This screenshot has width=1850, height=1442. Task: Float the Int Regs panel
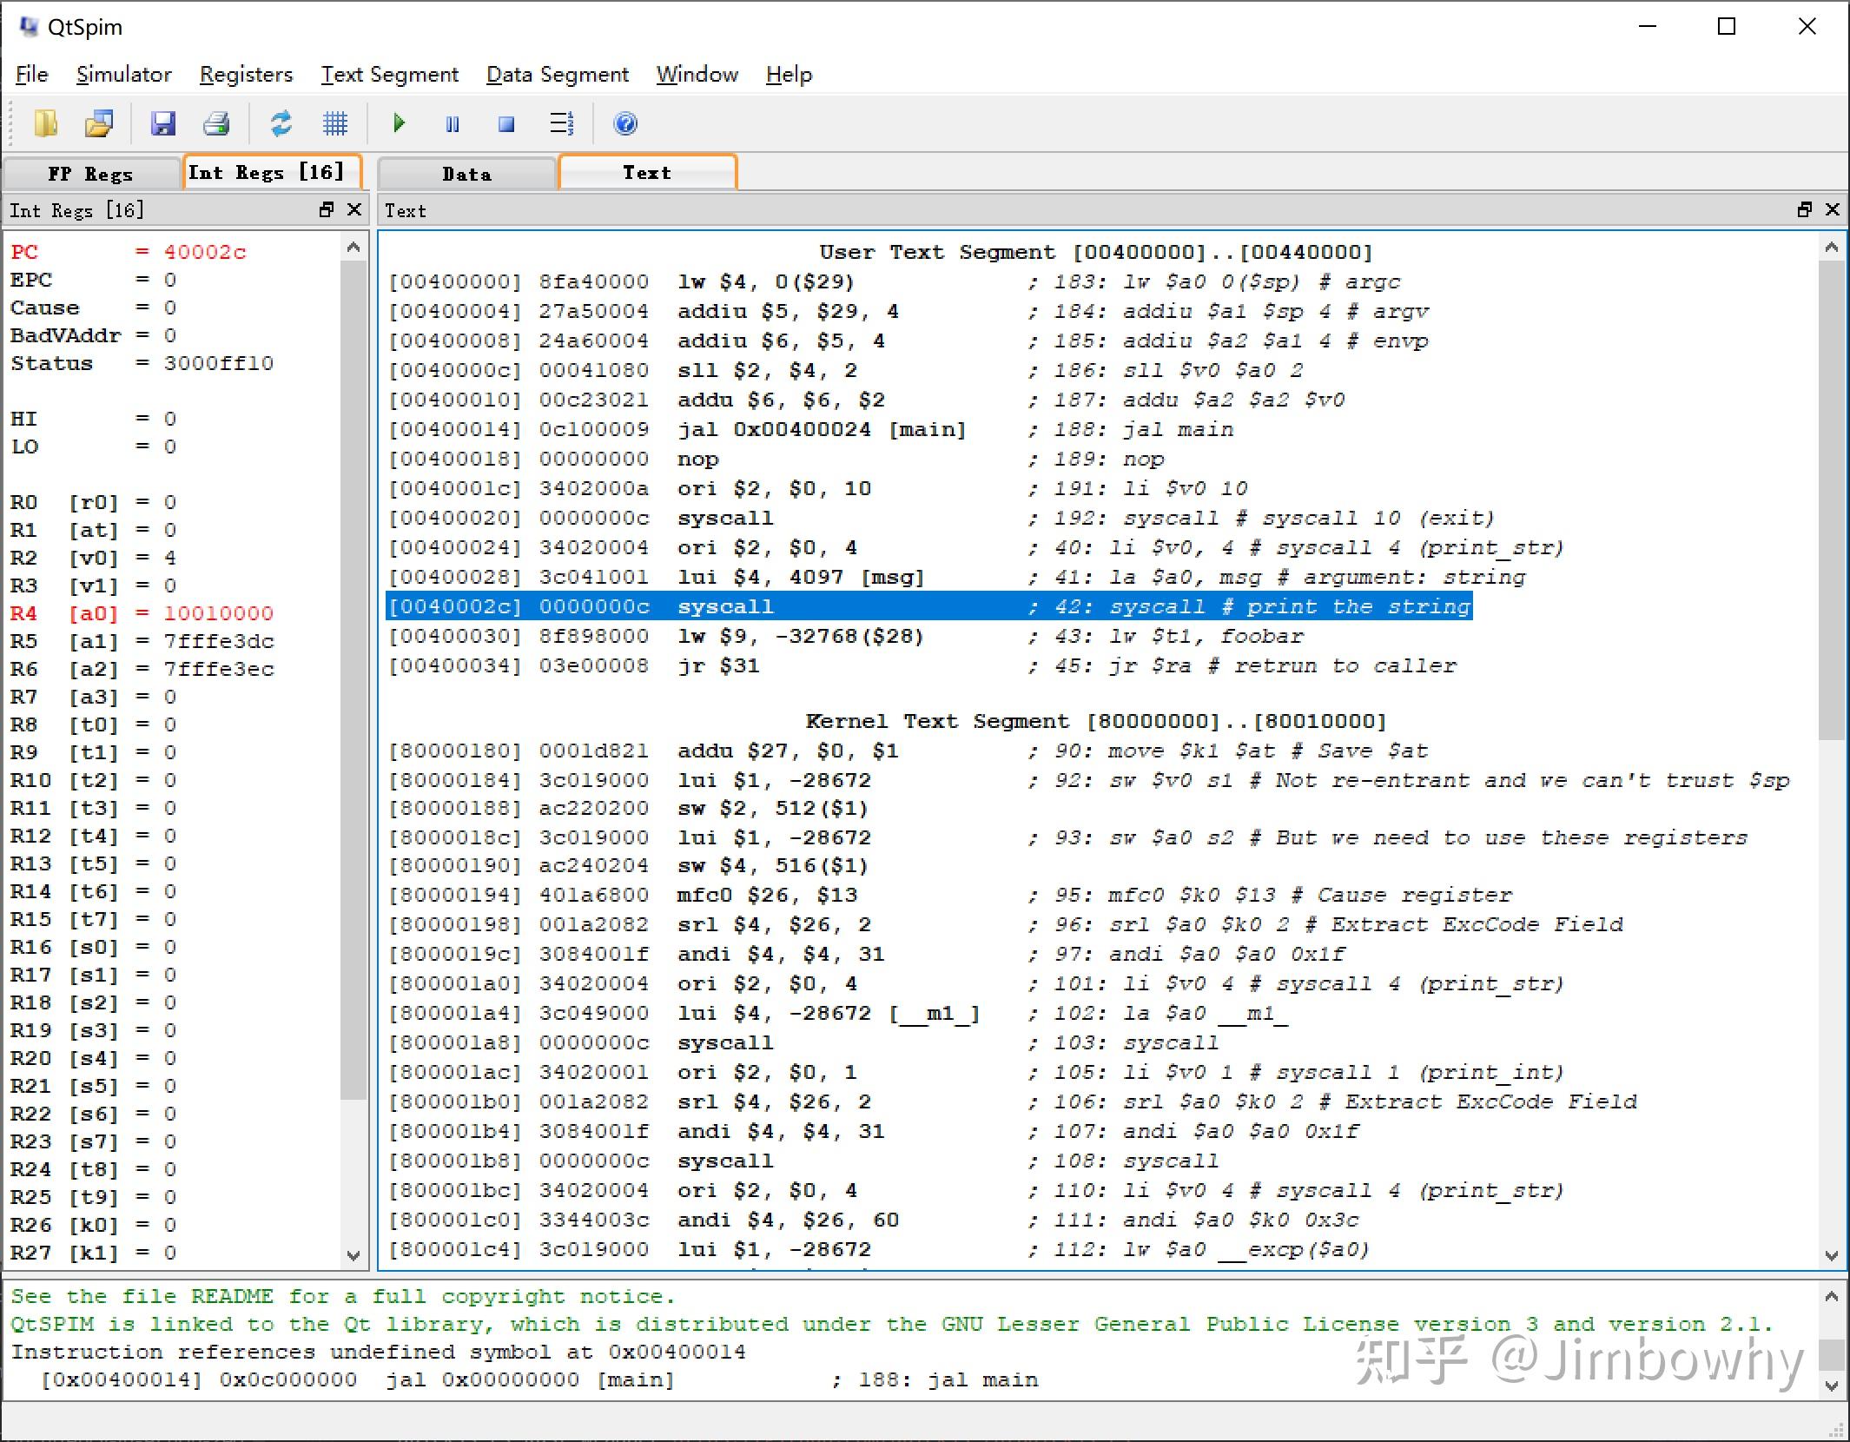point(327,209)
